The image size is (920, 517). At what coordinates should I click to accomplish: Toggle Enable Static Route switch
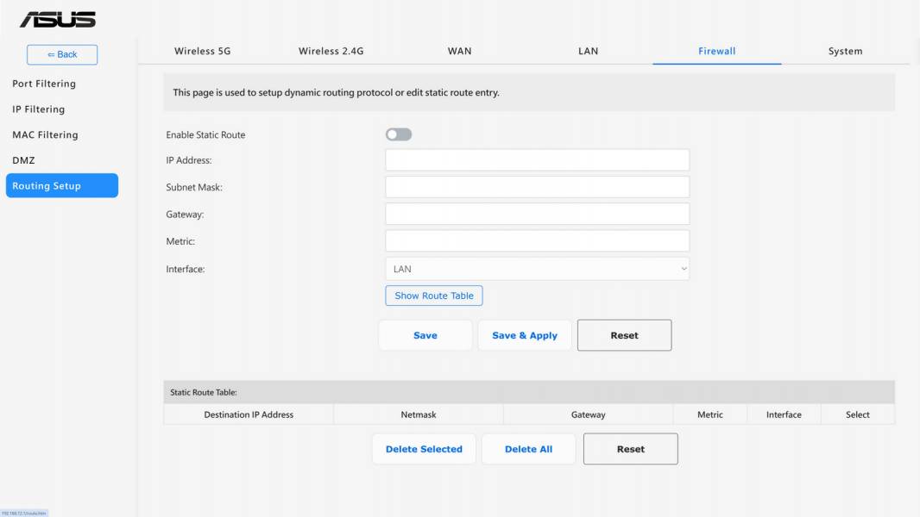pos(399,134)
